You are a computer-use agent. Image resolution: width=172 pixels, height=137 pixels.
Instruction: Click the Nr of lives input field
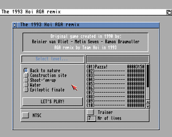[x=91, y=118]
